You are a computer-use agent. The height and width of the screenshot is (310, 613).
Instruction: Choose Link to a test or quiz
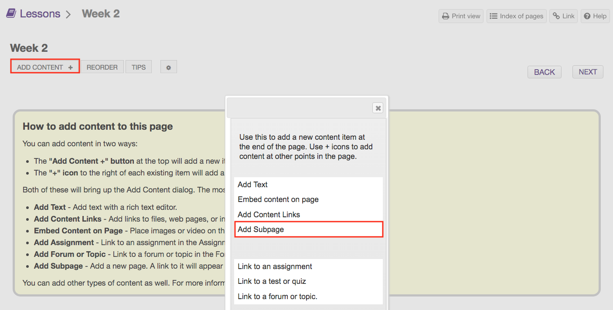coord(272,281)
